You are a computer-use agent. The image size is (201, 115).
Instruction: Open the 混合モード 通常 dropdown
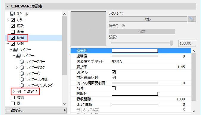(142, 32)
